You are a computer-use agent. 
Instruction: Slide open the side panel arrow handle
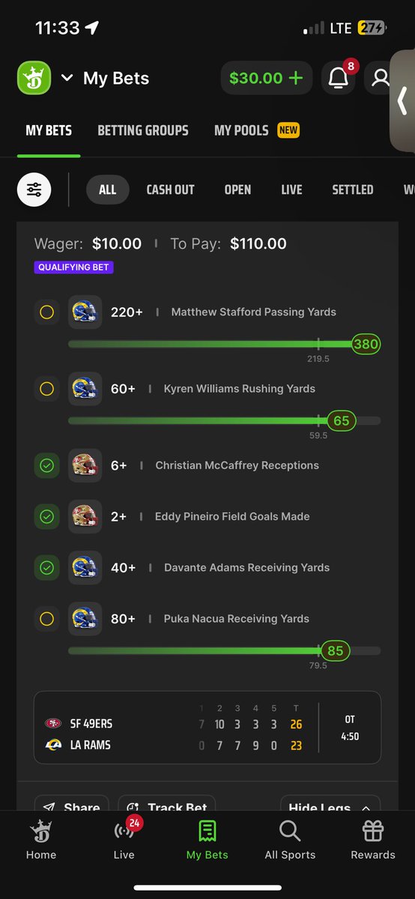click(403, 101)
